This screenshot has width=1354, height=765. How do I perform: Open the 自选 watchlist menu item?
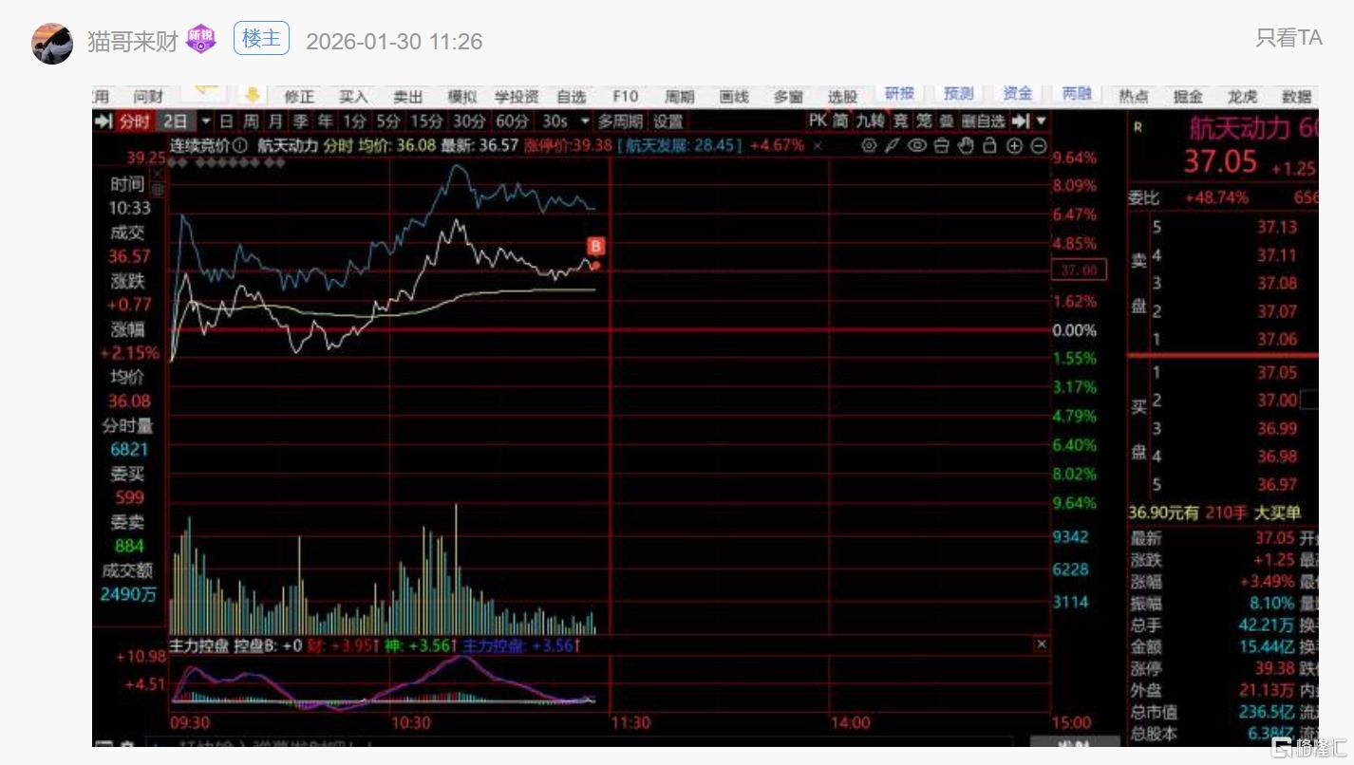click(572, 96)
